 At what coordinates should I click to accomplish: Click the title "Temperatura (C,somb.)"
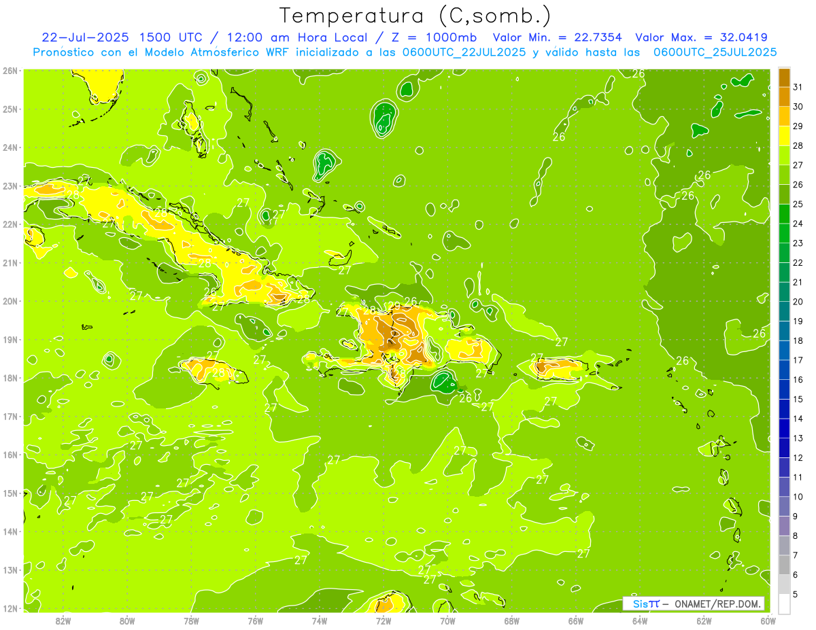(x=415, y=16)
